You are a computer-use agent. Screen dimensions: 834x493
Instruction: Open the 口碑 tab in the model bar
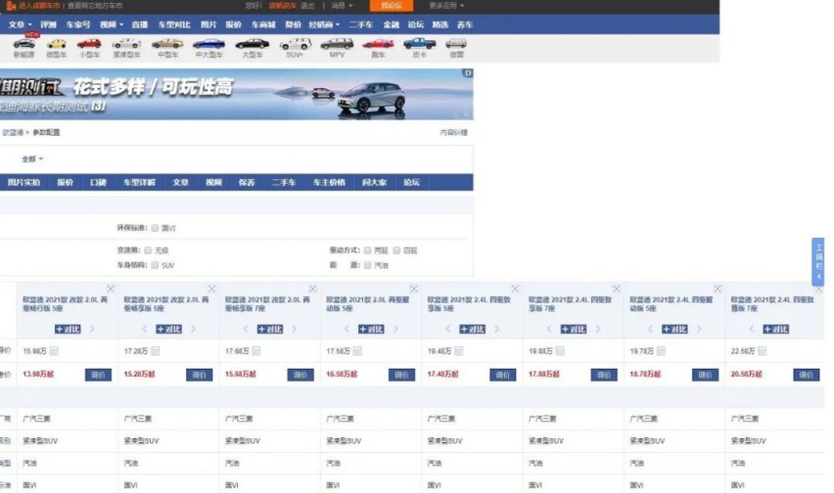[99, 182]
